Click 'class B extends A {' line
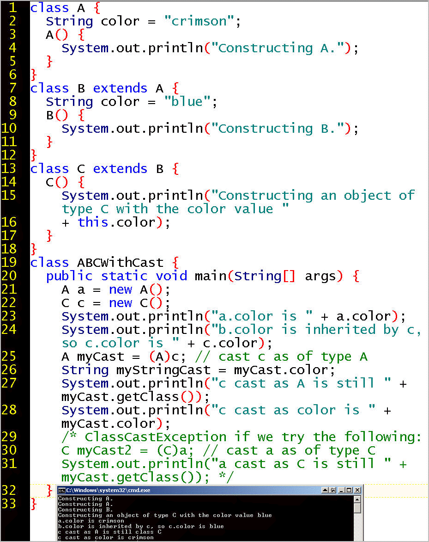 (104, 88)
